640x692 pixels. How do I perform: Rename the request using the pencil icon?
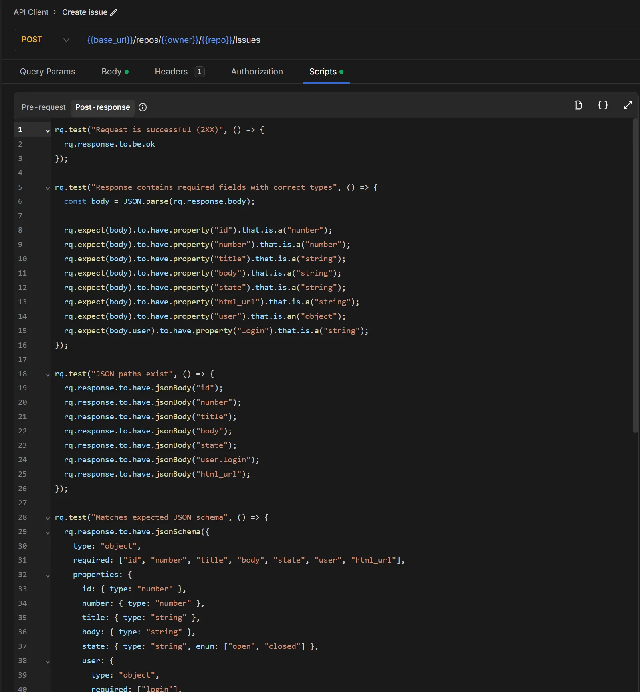114,12
